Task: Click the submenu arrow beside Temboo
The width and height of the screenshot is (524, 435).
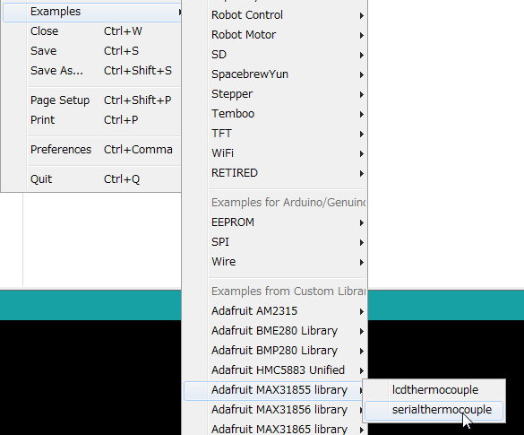Action: 362,115
